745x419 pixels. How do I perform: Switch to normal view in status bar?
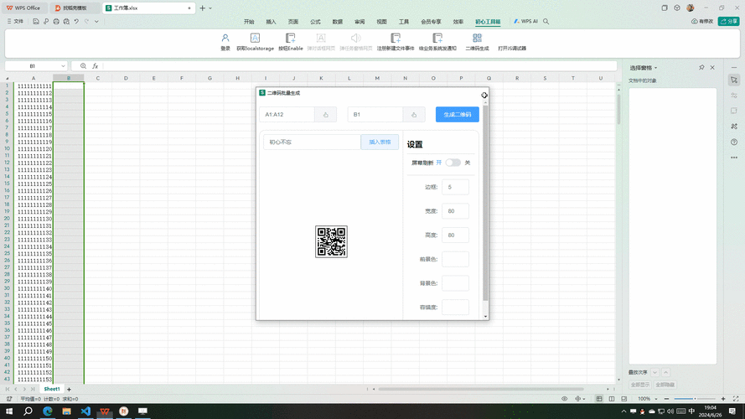[599, 399]
